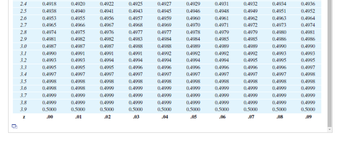This screenshot has height=143, width=344.
Task: Click the 0.4983 cell in row 2.9
Action: coord(136,39)
